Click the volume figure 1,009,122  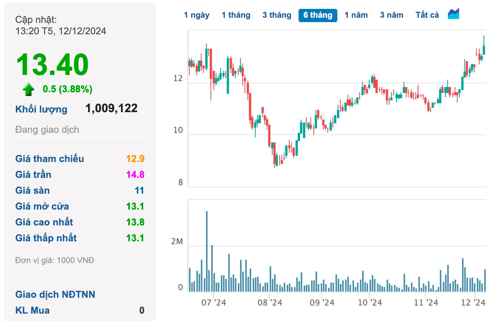(111, 108)
